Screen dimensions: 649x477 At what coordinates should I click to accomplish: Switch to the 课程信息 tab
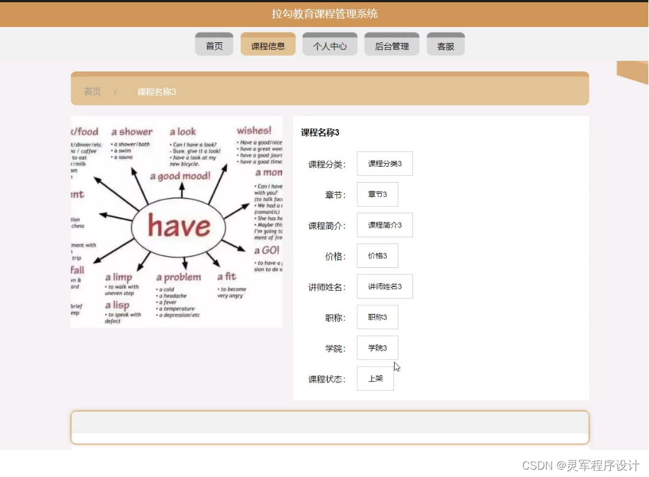click(268, 44)
